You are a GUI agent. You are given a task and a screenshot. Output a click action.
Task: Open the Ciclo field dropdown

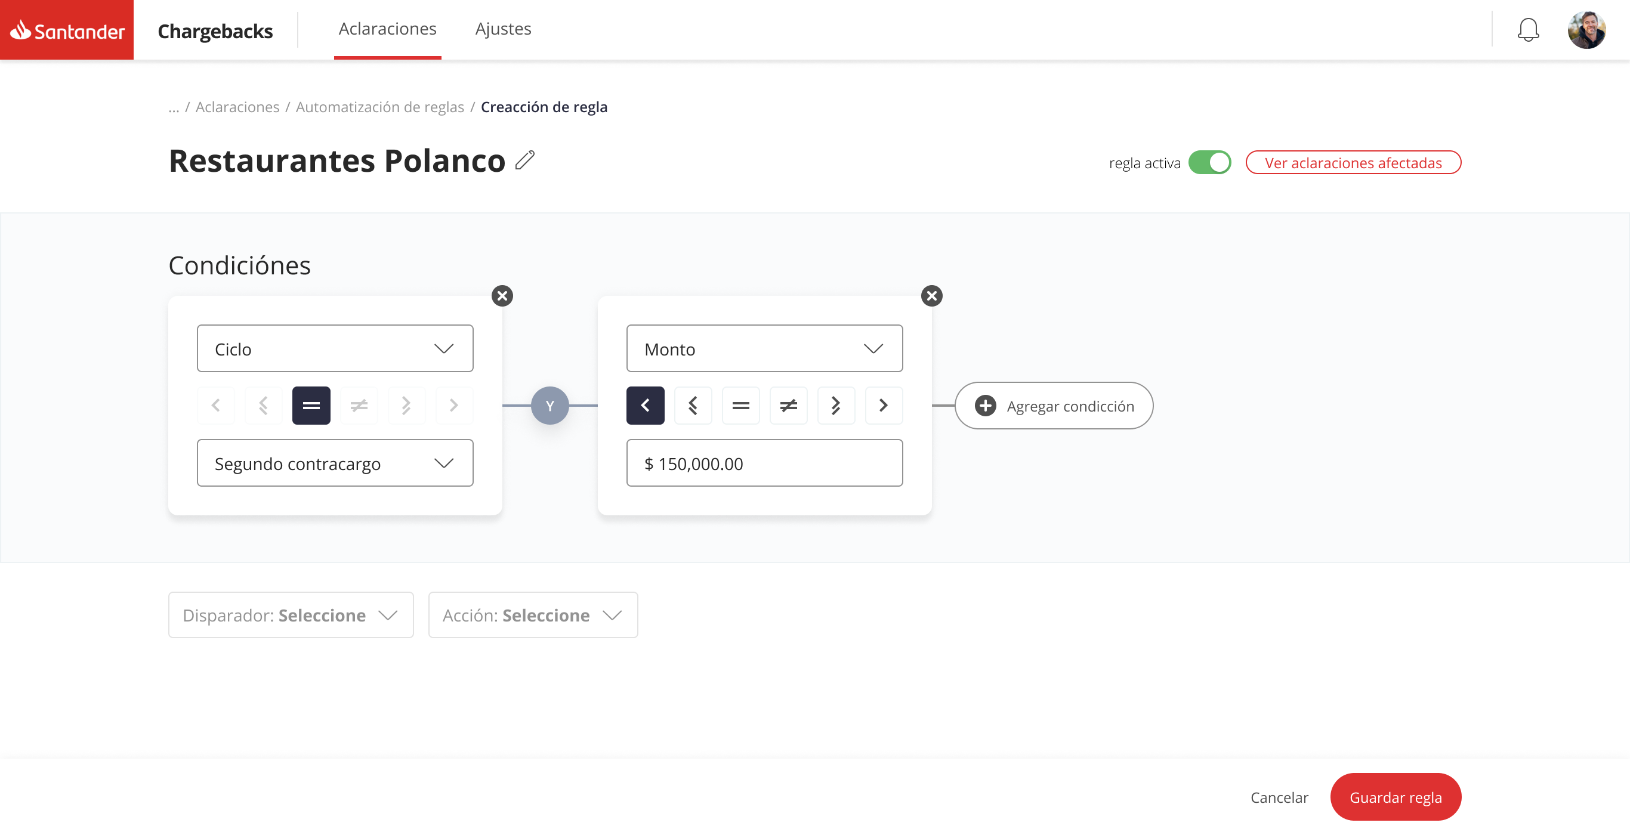(335, 348)
